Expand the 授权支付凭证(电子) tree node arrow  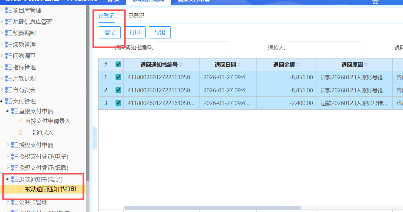tap(8, 157)
